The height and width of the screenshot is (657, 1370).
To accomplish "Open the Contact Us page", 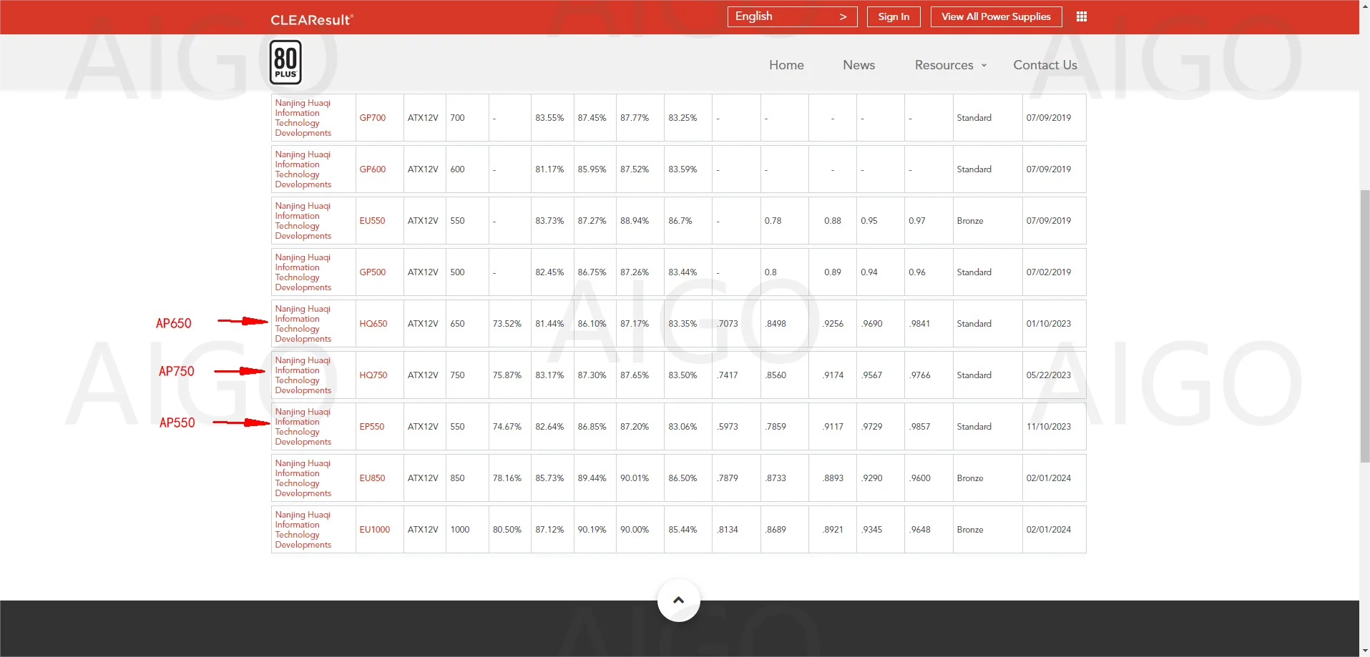I will tap(1044, 65).
